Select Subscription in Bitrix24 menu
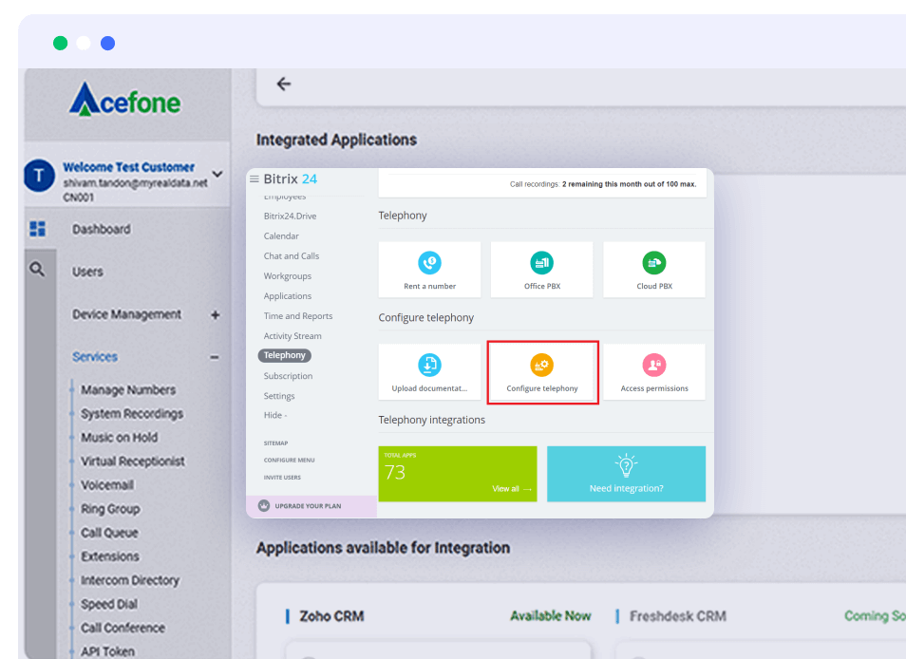906x659 pixels. [288, 376]
